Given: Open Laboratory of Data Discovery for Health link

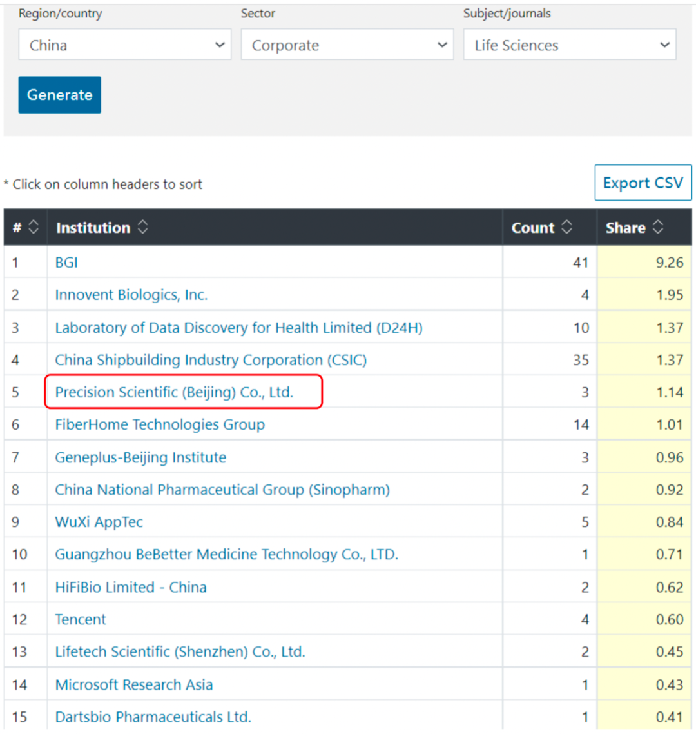Looking at the screenshot, I should [x=238, y=328].
